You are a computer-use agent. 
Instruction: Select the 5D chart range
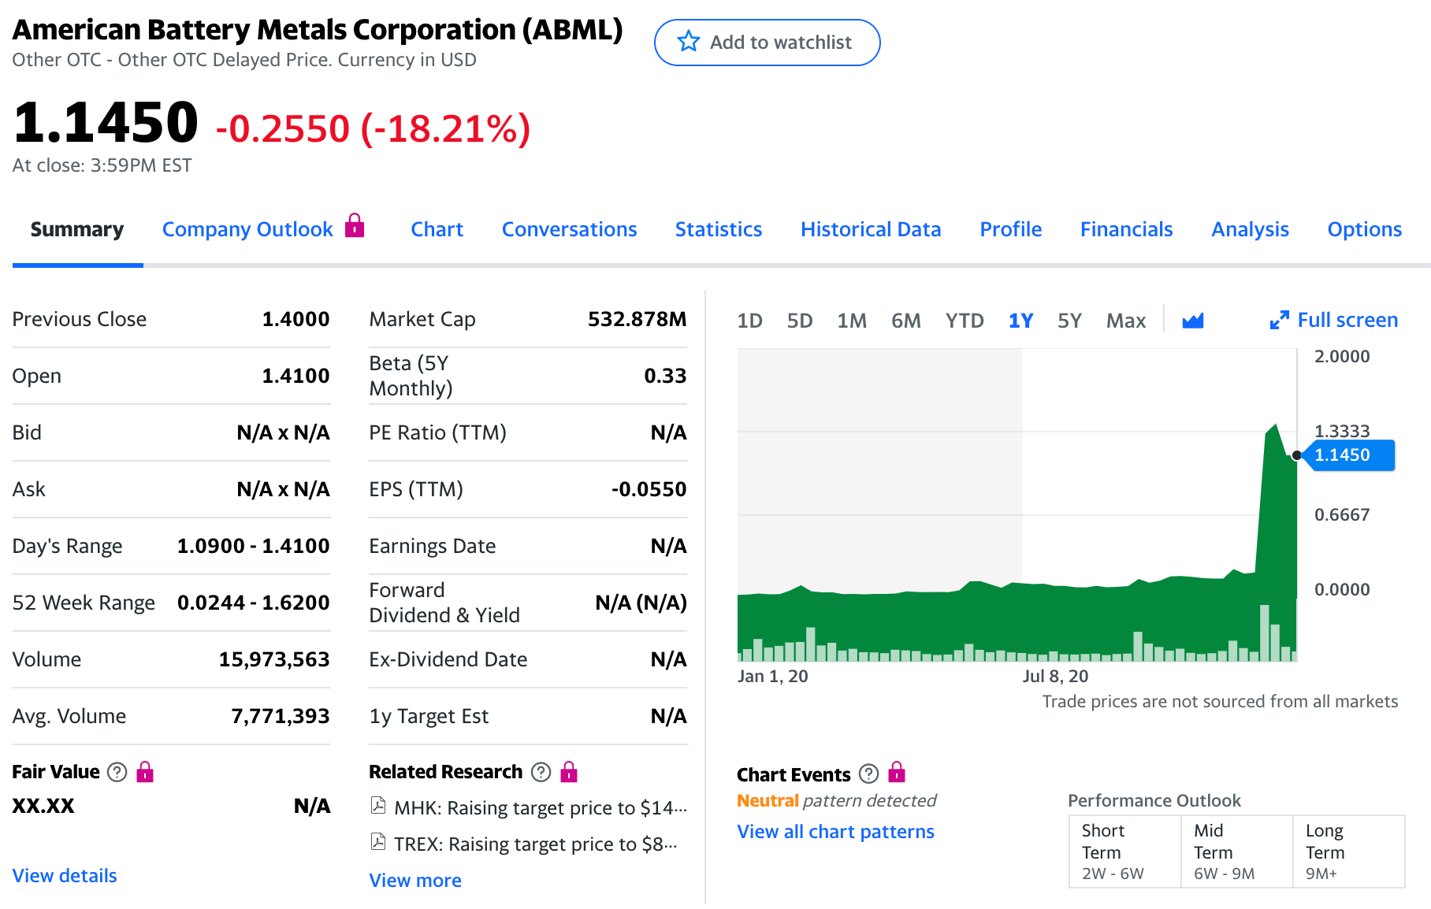click(800, 321)
